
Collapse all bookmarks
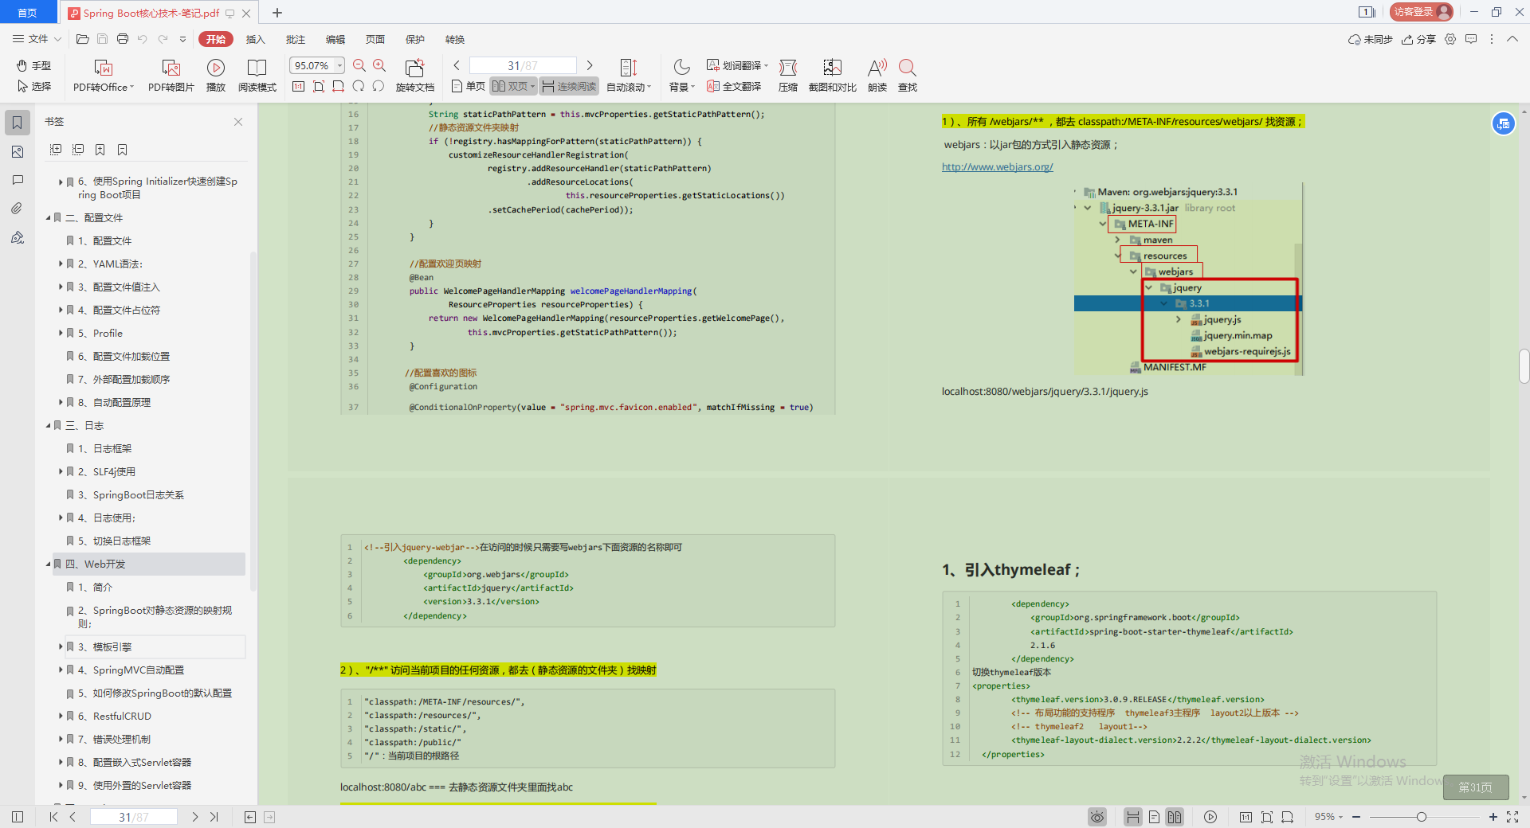pos(78,150)
